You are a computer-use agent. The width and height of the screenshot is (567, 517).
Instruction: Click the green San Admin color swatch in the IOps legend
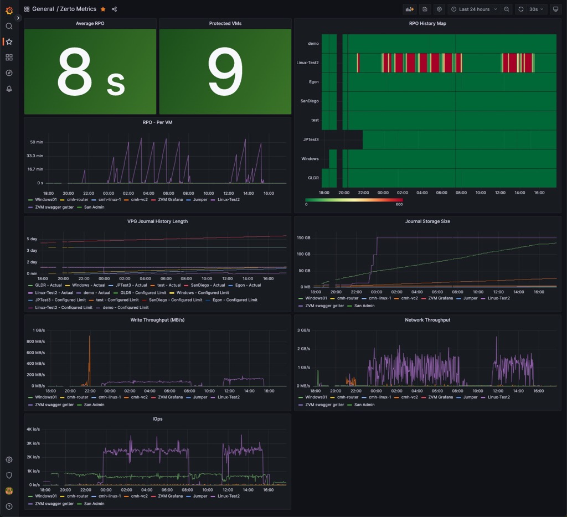click(79, 504)
